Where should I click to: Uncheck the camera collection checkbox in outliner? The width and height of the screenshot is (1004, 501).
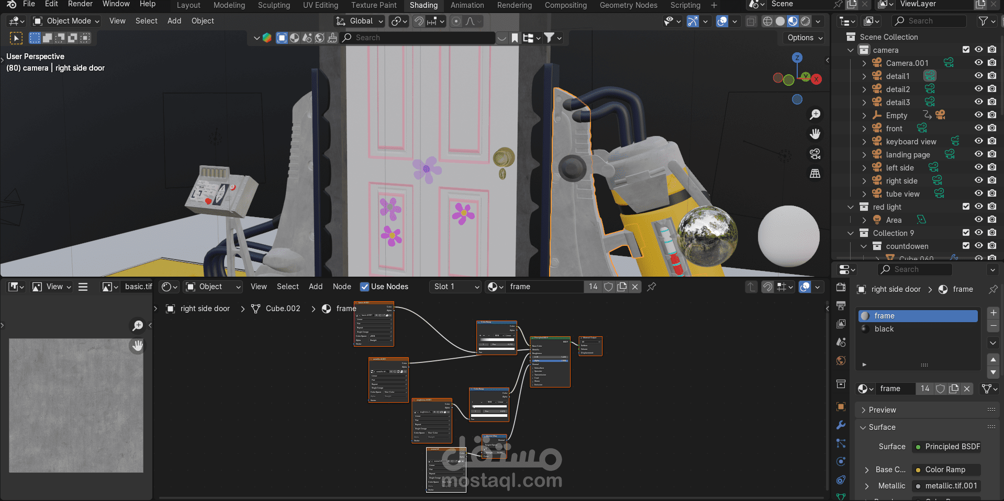[x=966, y=50]
